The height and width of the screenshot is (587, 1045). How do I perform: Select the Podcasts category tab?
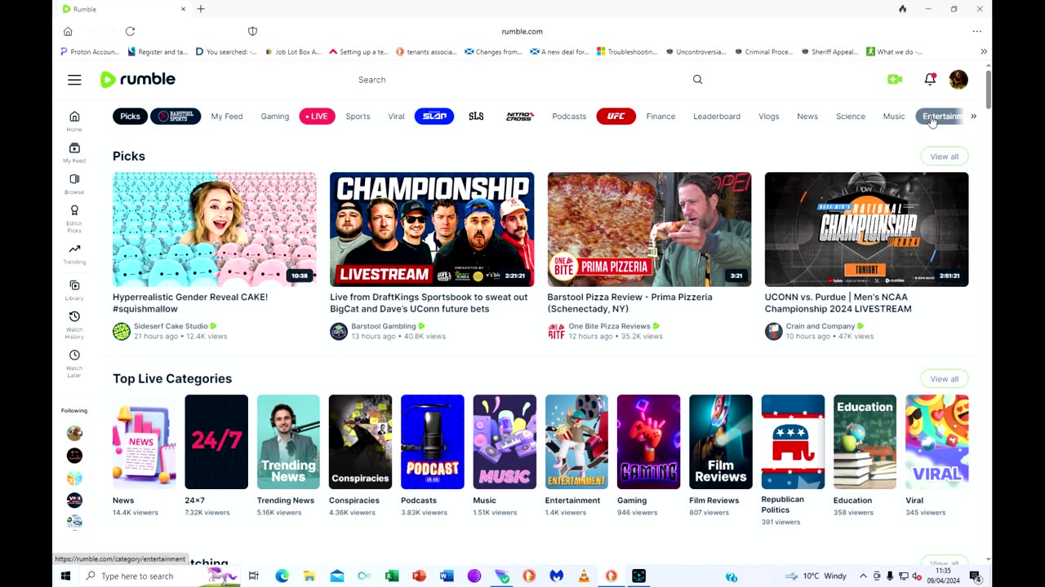(x=569, y=117)
